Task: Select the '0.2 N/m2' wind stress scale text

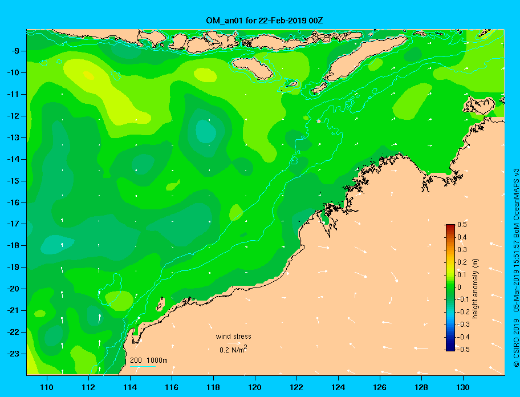Action: point(233,350)
